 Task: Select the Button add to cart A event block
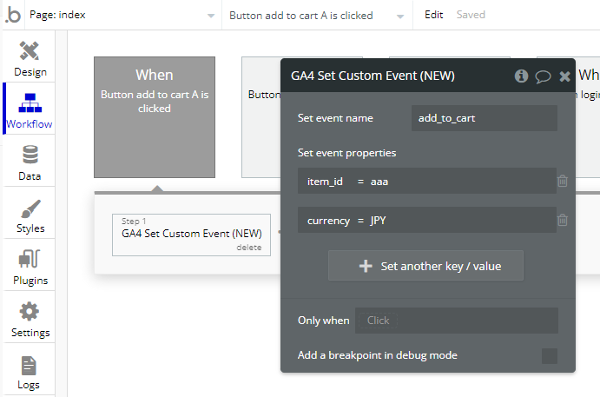pyautogui.click(x=154, y=117)
